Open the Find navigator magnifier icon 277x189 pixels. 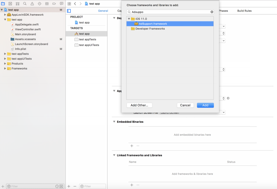(25, 3)
